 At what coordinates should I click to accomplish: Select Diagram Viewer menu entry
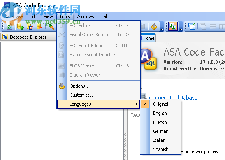click(x=99, y=75)
